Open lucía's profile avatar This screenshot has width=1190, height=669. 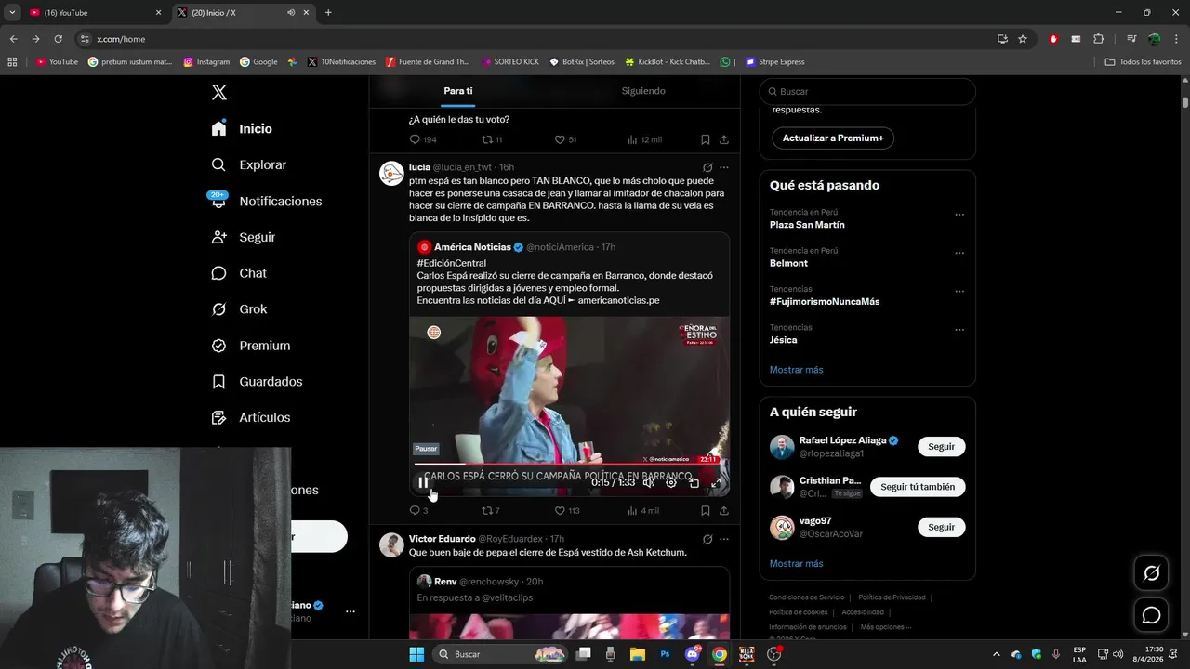click(391, 173)
